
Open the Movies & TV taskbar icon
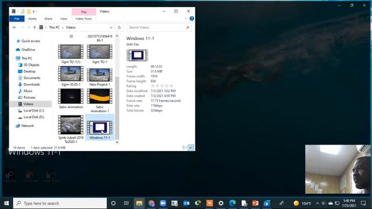tap(267, 203)
